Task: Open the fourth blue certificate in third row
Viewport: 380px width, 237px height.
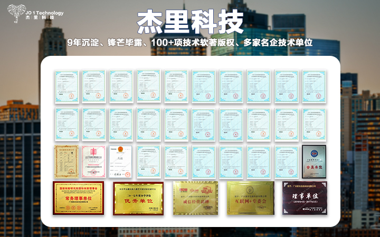Action: pyautogui.click(x=231, y=160)
